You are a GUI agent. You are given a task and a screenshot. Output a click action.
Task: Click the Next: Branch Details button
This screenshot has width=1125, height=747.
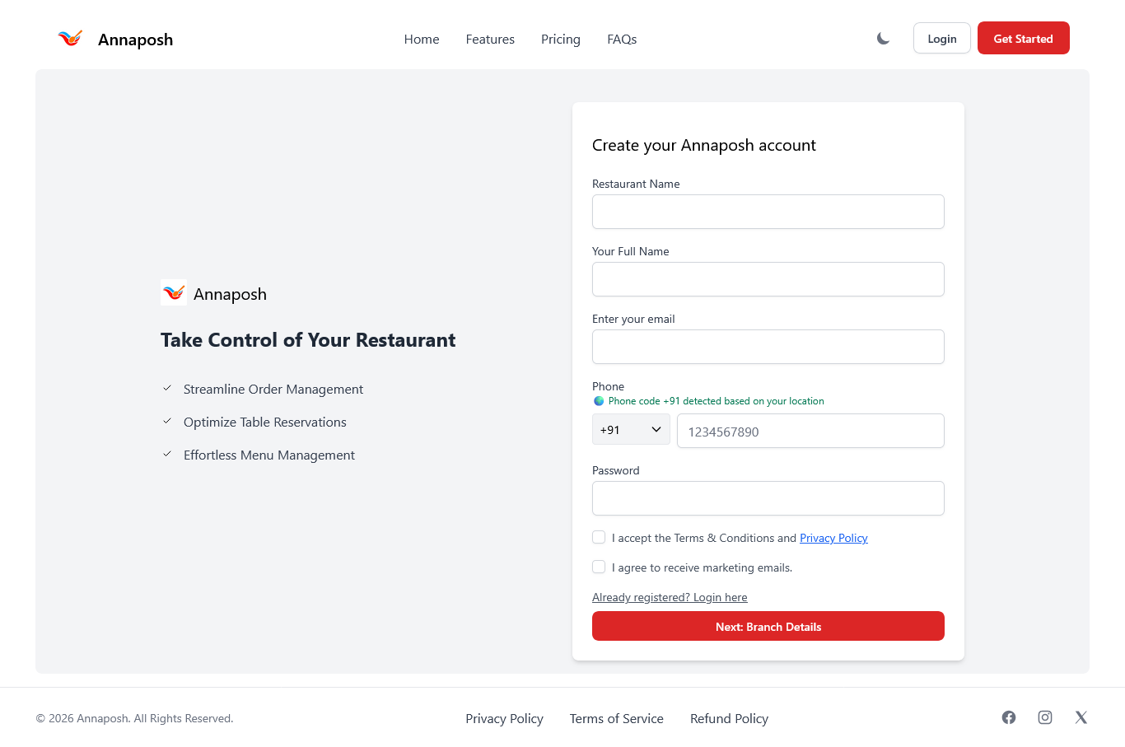768,626
